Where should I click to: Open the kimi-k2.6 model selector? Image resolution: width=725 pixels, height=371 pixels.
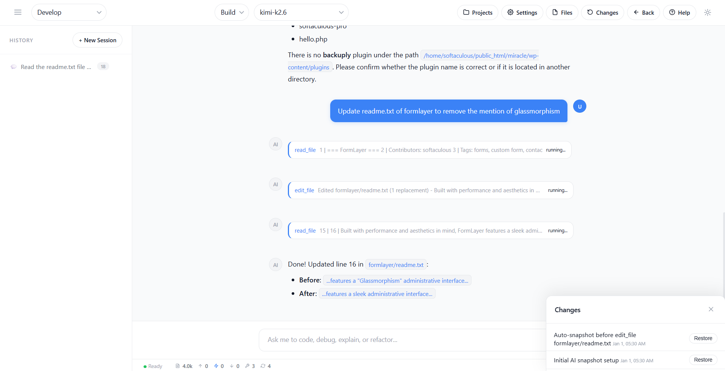pyautogui.click(x=301, y=12)
